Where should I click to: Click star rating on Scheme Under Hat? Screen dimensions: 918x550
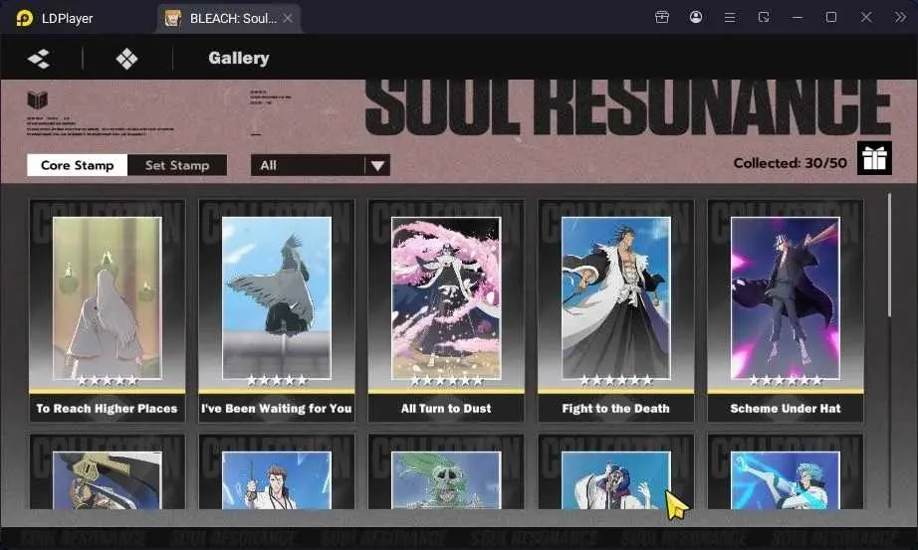pos(786,381)
